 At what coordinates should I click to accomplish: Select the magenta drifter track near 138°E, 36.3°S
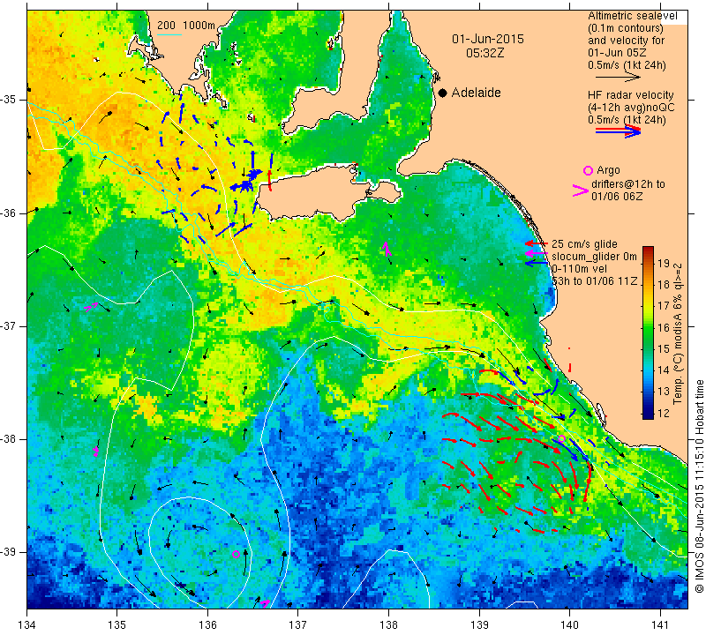coord(387,249)
